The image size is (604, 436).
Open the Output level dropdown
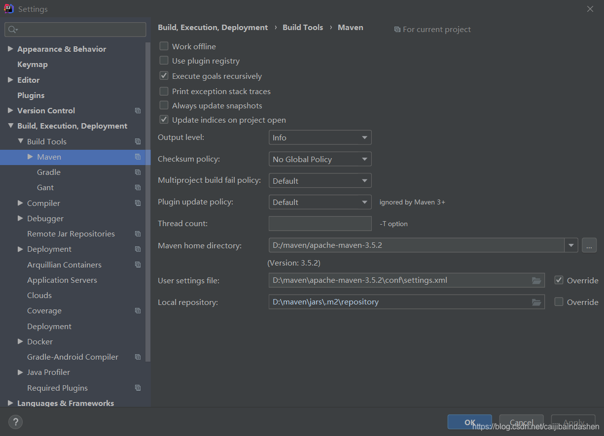320,137
